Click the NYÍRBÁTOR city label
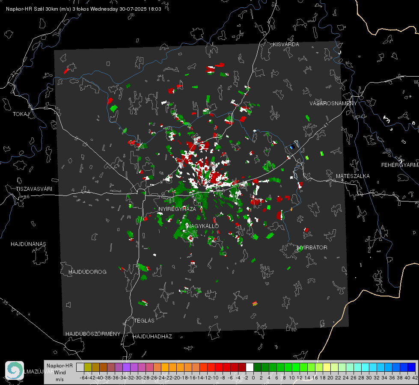Screen dimensions: 419x385 click(x=312, y=248)
